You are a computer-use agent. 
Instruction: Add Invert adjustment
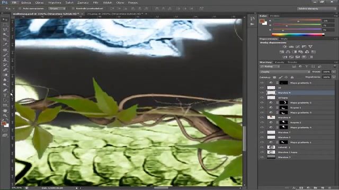pos(285,57)
